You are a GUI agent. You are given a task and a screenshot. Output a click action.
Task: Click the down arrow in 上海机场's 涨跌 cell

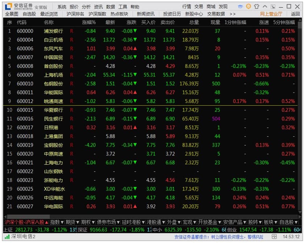pos(135,75)
